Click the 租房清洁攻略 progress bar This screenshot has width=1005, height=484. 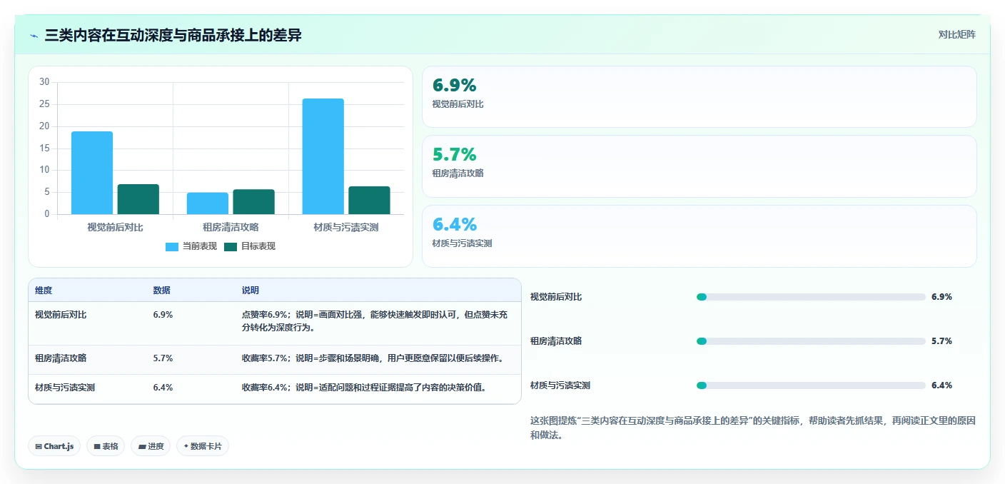click(811, 341)
